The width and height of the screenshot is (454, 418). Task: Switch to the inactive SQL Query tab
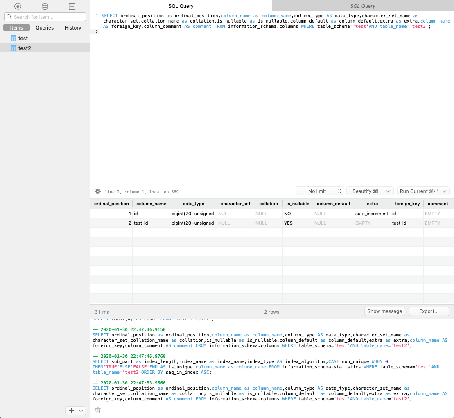pos(363,6)
